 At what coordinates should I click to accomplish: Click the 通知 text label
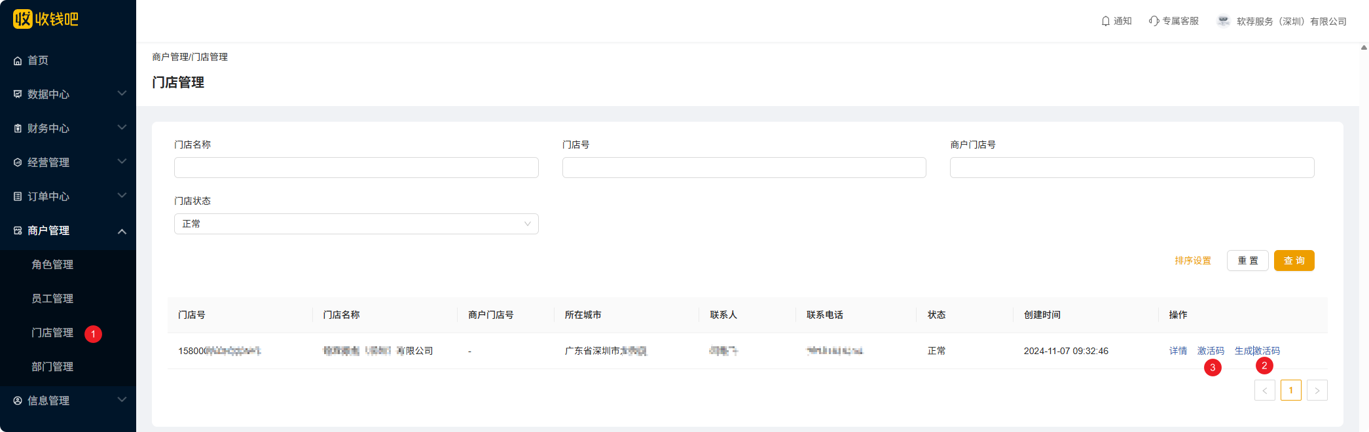[1123, 21]
